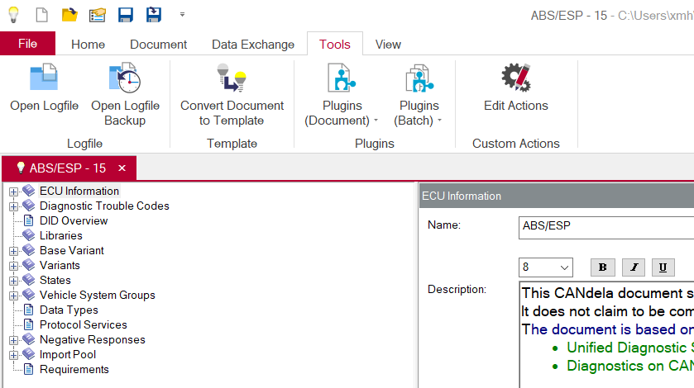Toggle underline formatting in Description
The image size is (694, 388).
[x=663, y=267]
